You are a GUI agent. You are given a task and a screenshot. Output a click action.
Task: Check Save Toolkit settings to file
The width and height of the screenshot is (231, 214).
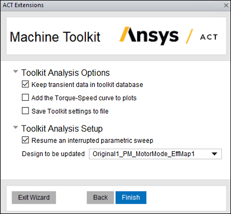pos(25,111)
